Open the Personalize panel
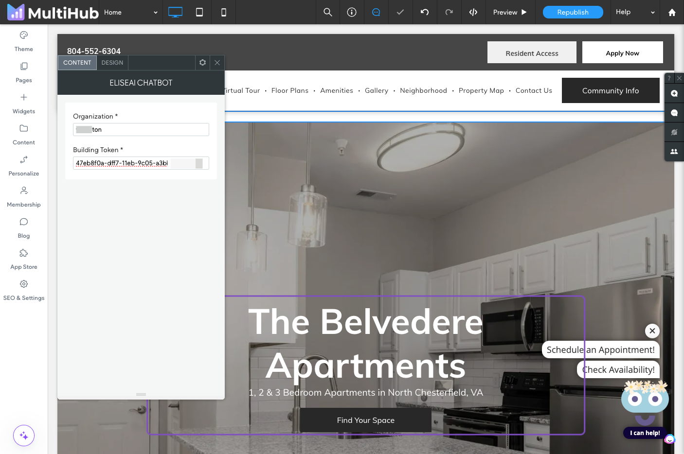Viewport: 684px width, 454px height. (x=24, y=166)
